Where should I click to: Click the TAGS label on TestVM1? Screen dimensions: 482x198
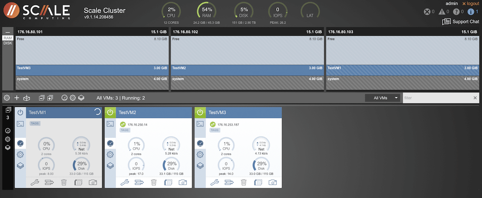[35, 123]
